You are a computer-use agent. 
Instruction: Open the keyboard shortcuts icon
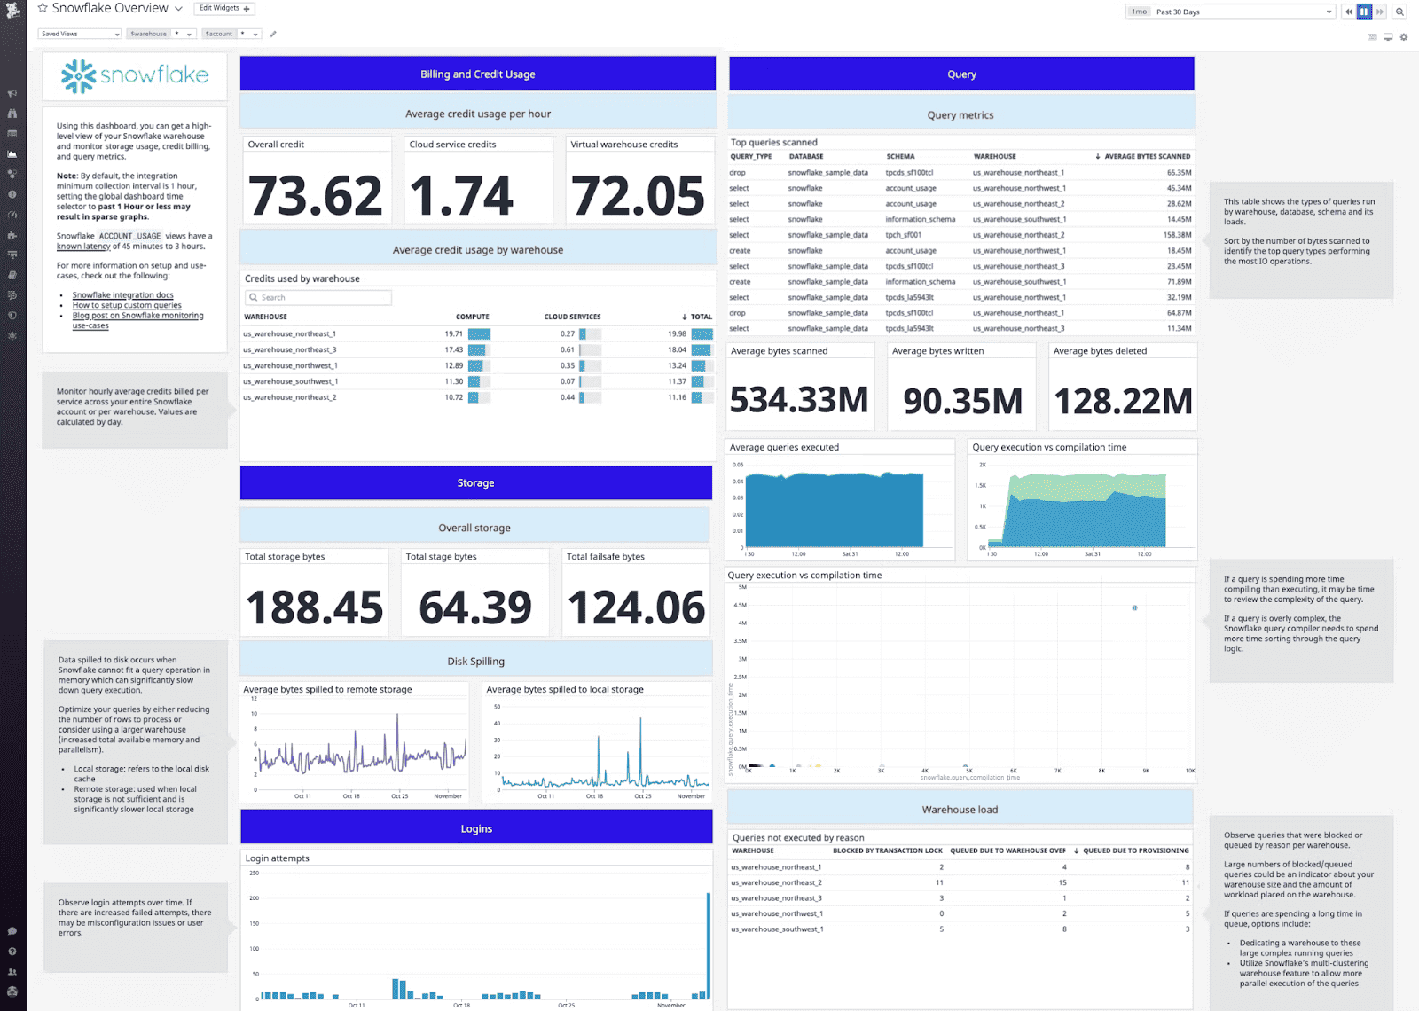pos(1372,37)
